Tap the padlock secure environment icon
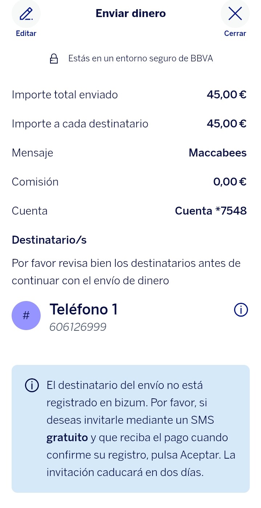Viewport: 261px width, 508px height. 54,58
